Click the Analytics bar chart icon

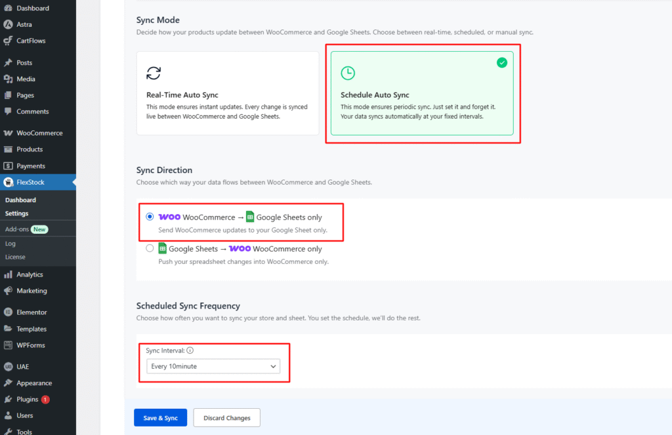[x=8, y=274]
